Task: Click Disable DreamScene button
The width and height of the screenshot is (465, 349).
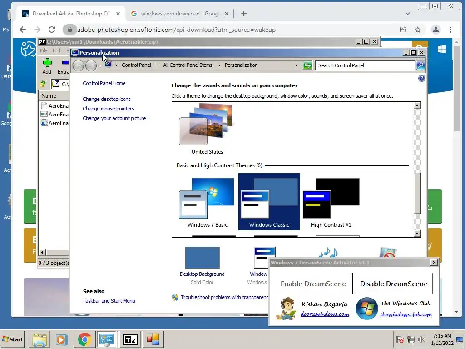Action: (394, 284)
